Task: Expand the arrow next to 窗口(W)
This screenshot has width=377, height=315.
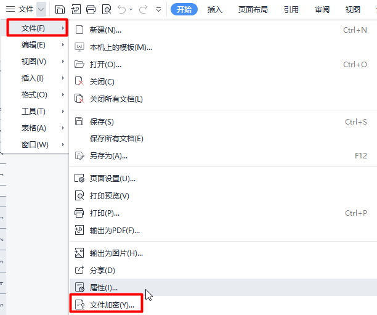Action: pyautogui.click(x=63, y=144)
